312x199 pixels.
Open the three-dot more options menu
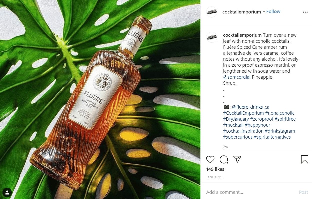pyautogui.click(x=305, y=12)
